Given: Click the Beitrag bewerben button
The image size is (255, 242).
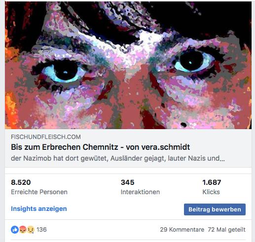Looking at the screenshot, I should 215,209.
